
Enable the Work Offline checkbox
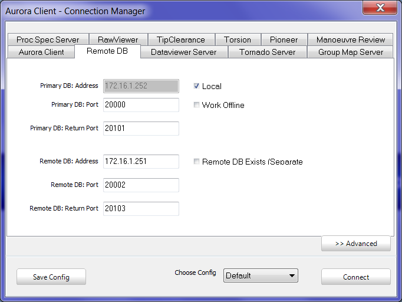pyautogui.click(x=196, y=104)
